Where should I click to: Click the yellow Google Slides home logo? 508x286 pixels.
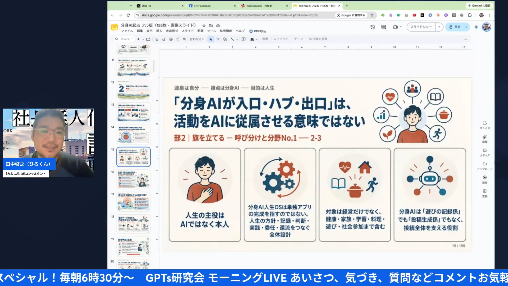[114, 27]
